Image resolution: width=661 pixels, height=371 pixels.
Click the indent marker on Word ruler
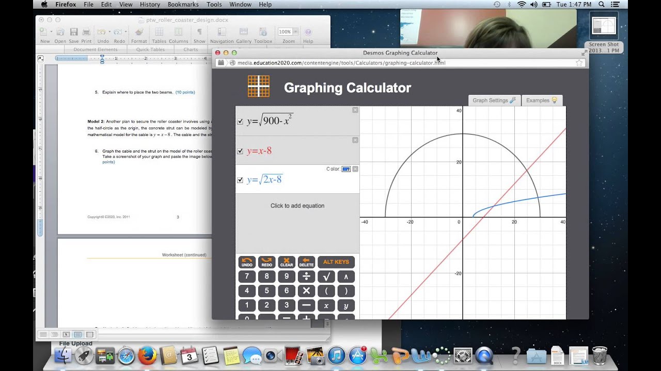point(102,58)
